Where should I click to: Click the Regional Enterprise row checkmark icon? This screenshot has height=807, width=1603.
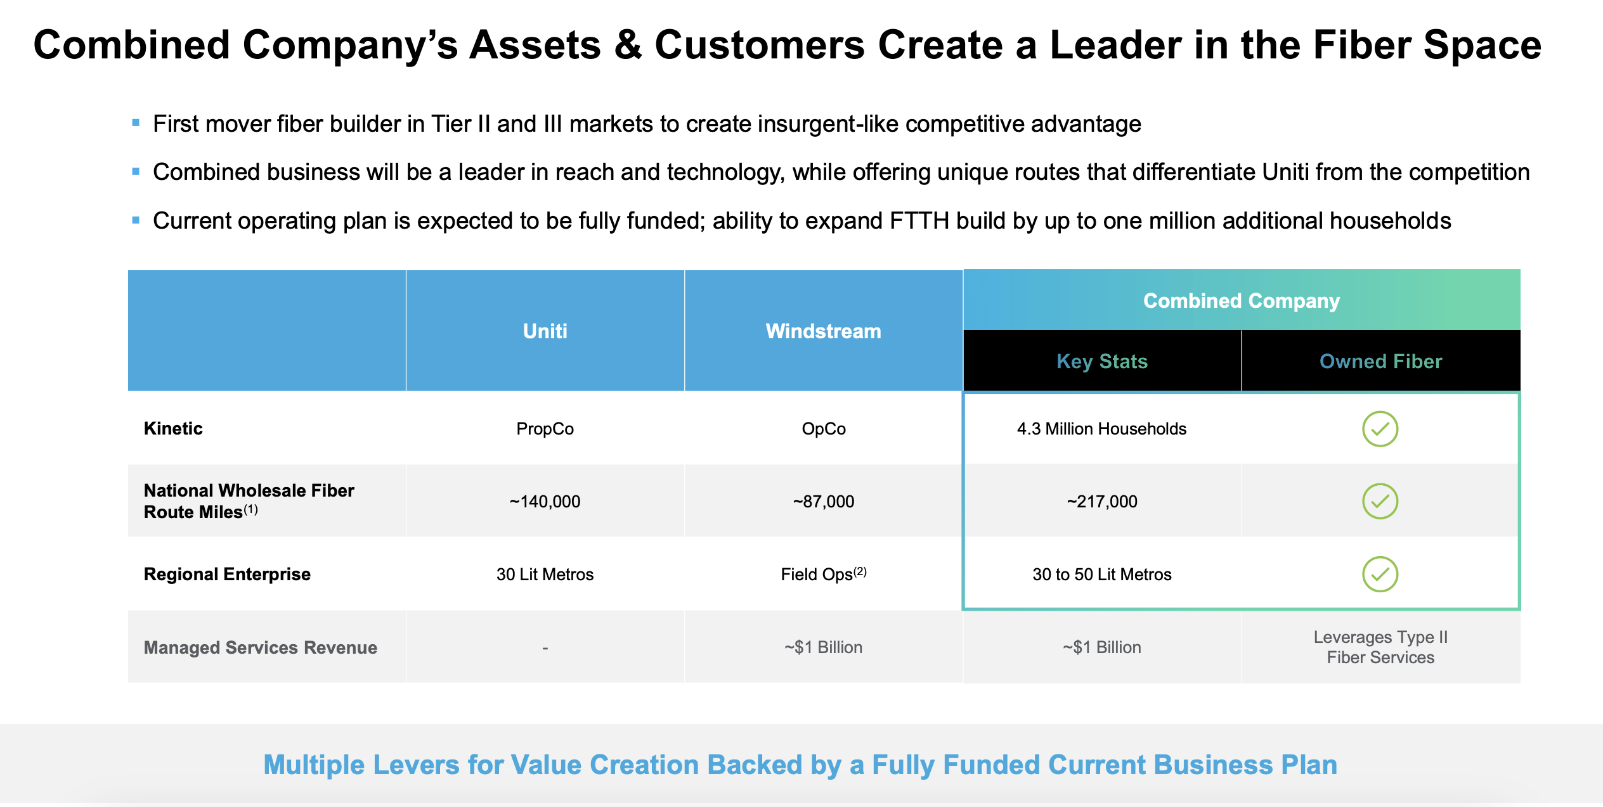click(1380, 575)
